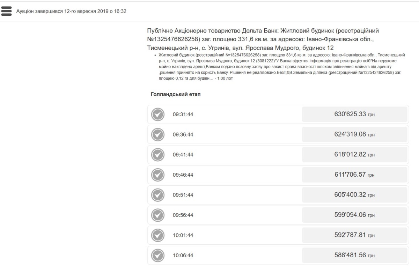Click the checkmark icon for 10:06:44

(158, 255)
